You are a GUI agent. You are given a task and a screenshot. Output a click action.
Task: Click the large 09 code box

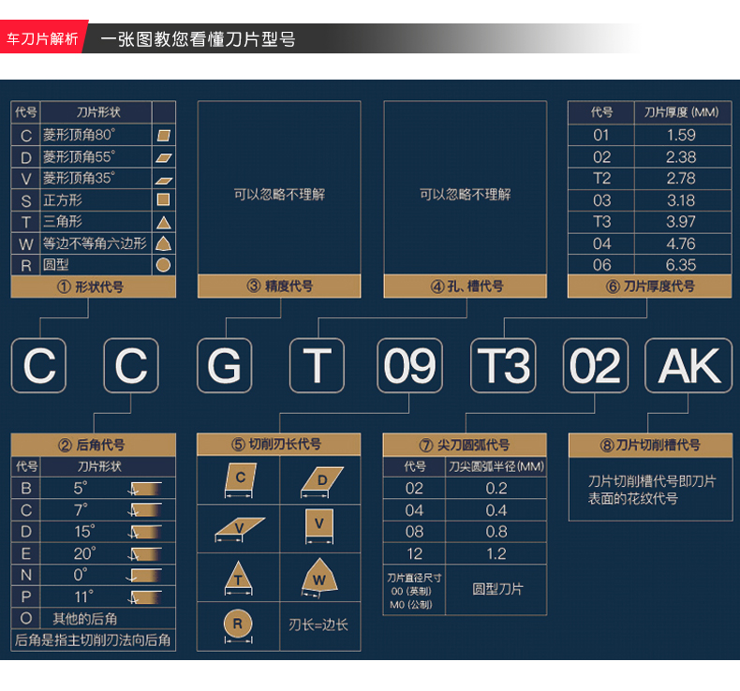[x=409, y=365]
